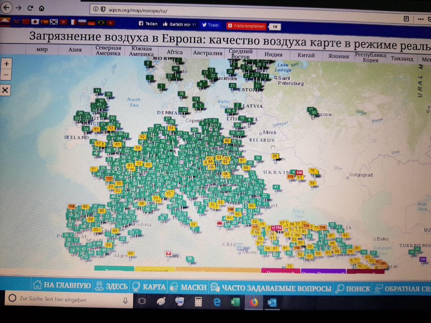Open Excel from the taskbar
Viewport: 431px width, 323px height.
coord(235,302)
